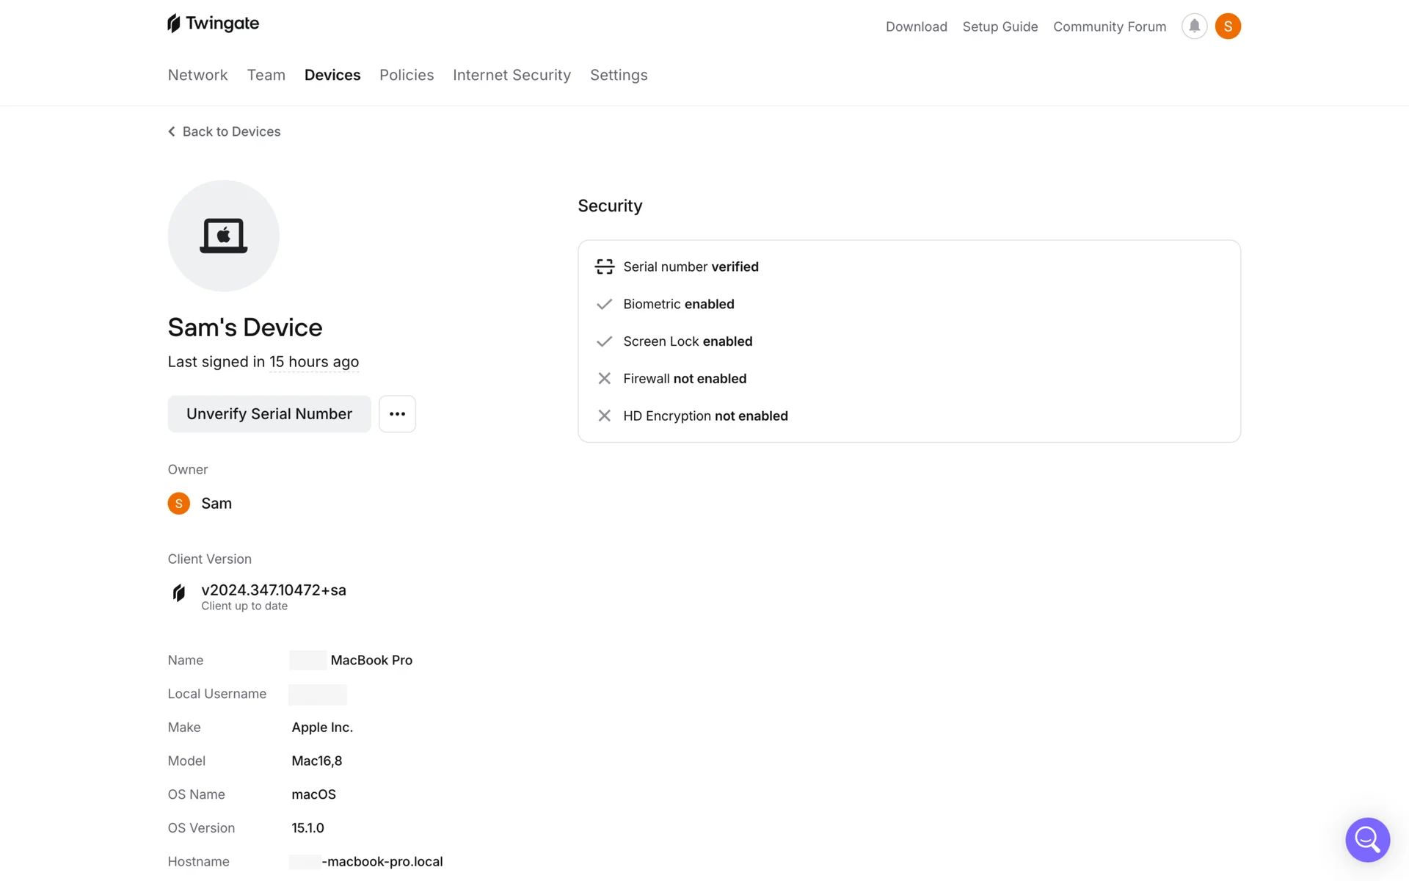Click the Twingate client version icon
The width and height of the screenshot is (1409, 881).
(178, 593)
